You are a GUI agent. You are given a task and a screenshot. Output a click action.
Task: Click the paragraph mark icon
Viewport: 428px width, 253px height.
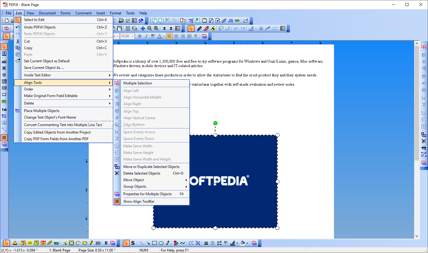click(196, 36)
